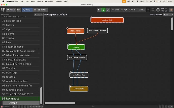
Task: Remove rackspace with first minus button
Action: (x=38, y=15)
